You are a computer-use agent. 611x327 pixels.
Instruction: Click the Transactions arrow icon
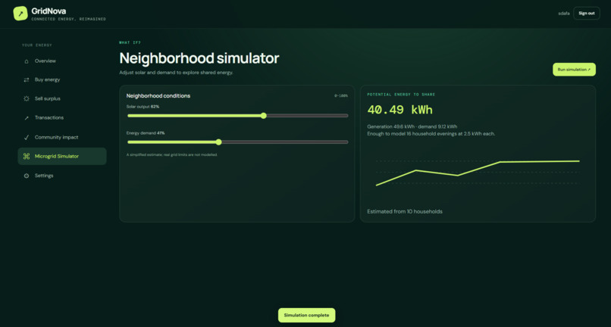click(x=27, y=118)
